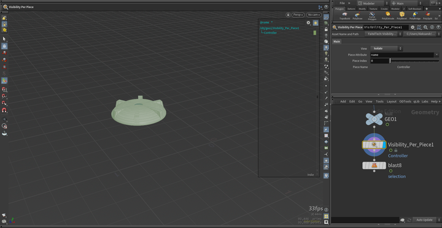This screenshot has width=442, height=228.
Task: Switch to the Modify shelf tab
Action: pyautogui.click(x=362, y=9)
